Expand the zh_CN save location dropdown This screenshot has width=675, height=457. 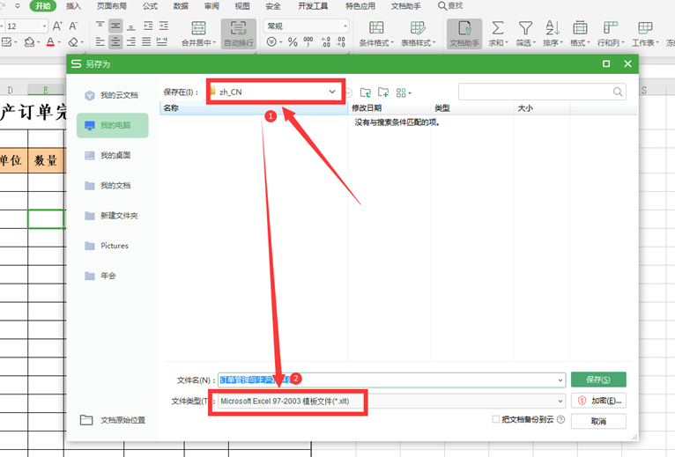coord(332,92)
